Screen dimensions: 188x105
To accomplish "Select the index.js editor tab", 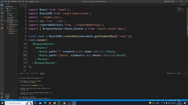I will [x=23, y=4].
